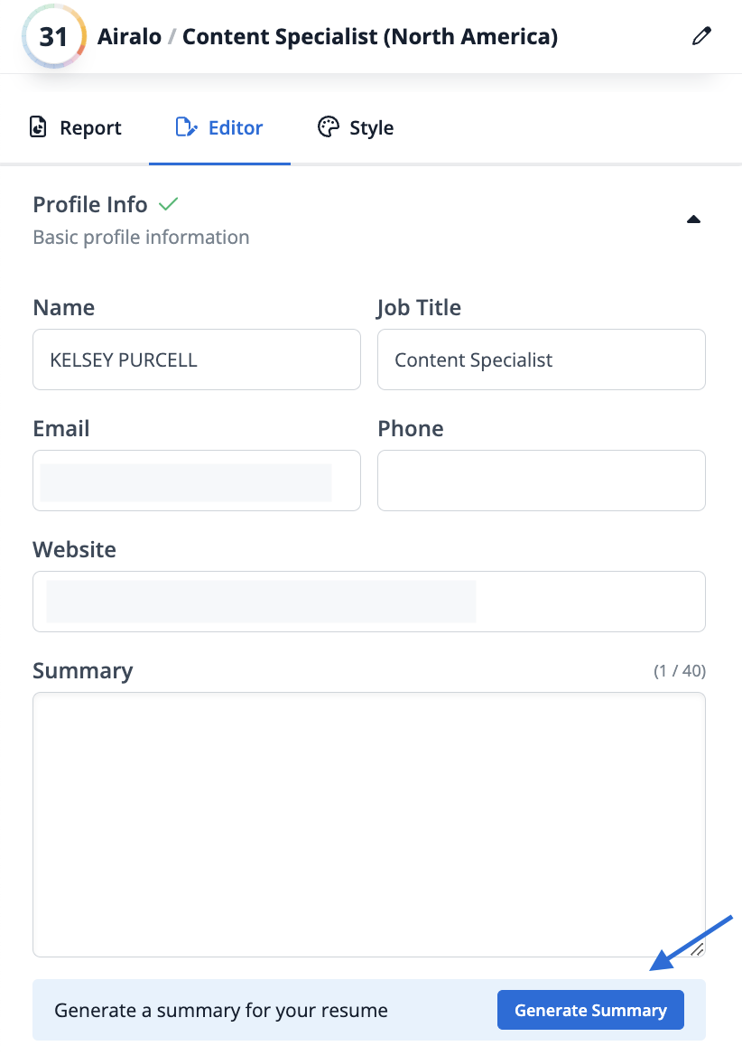742x1055 pixels.
Task: Click inside the Summary text area
Action: click(x=368, y=824)
